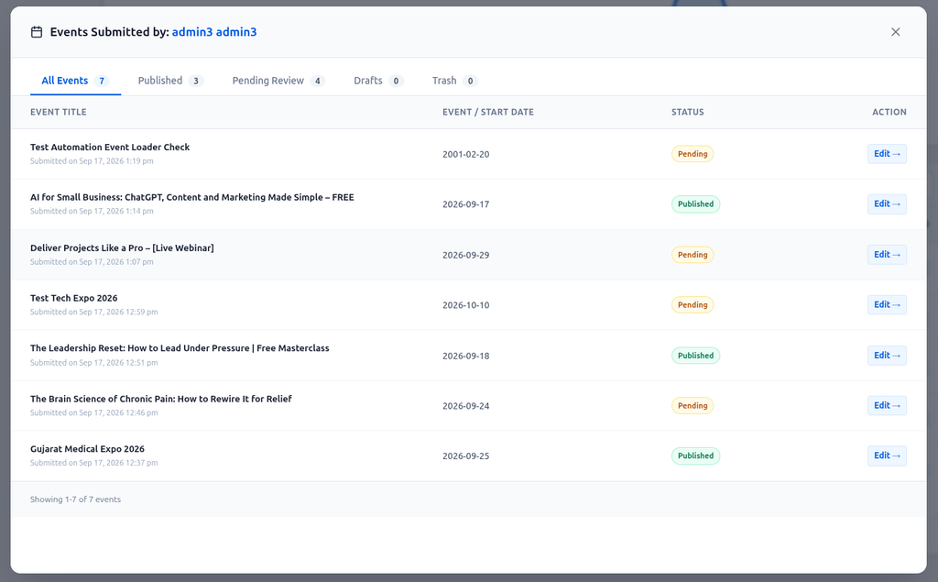Click the Gujarat Medical Expo 2026 title
Image resolution: width=938 pixels, height=582 pixels.
click(x=87, y=449)
